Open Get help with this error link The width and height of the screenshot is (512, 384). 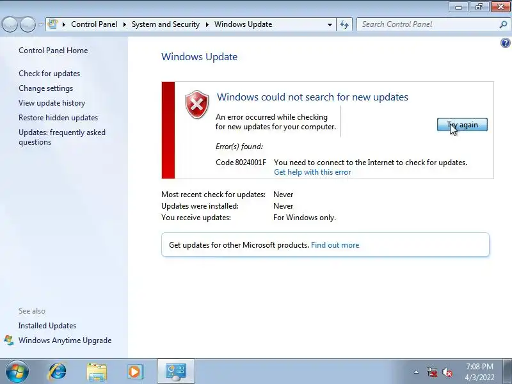(312, 172)
